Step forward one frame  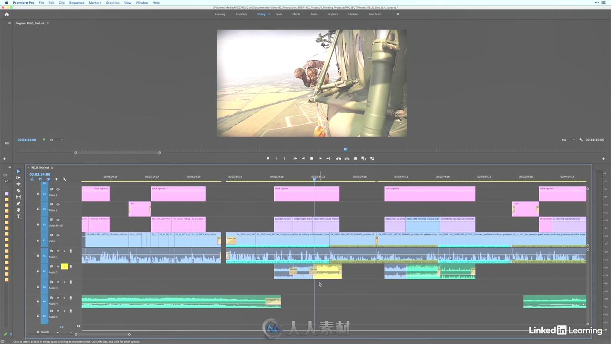click(x=320, y=158)
